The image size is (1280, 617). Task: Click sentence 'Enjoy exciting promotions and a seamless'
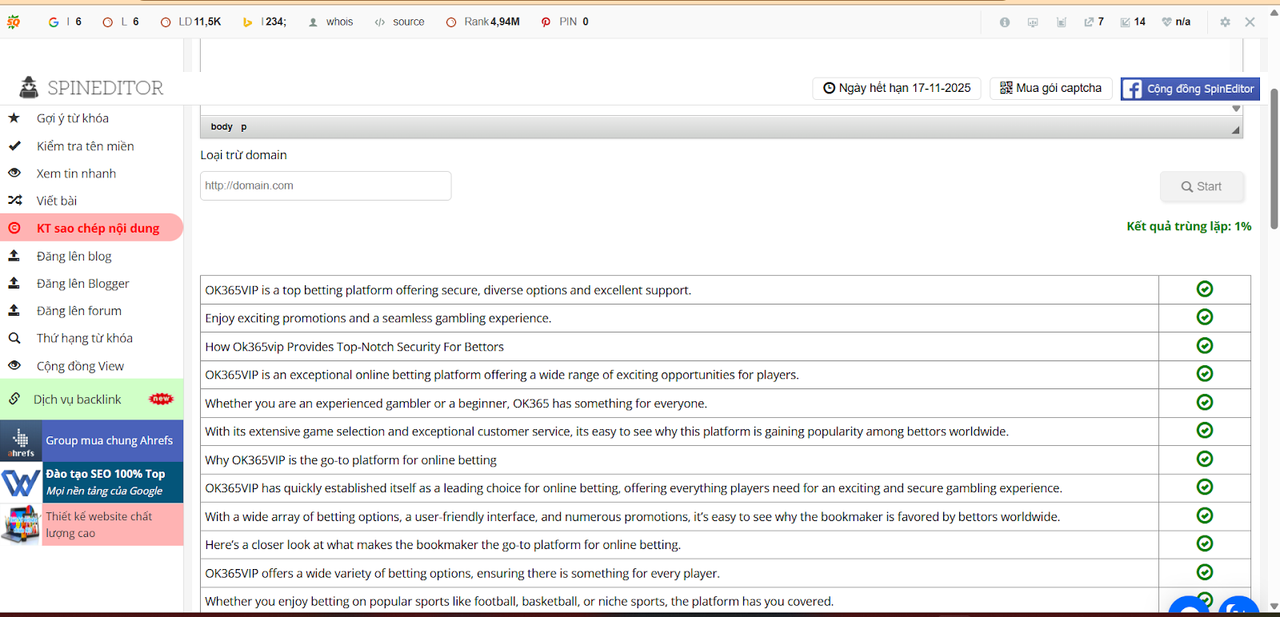click(x=378, y=318)
